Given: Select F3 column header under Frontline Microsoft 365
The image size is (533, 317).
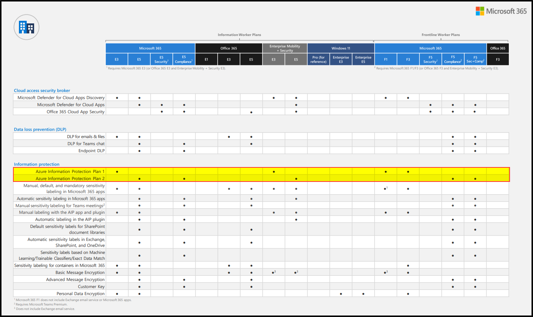Looking at the screenshot, I should click(x=408, y=59).
